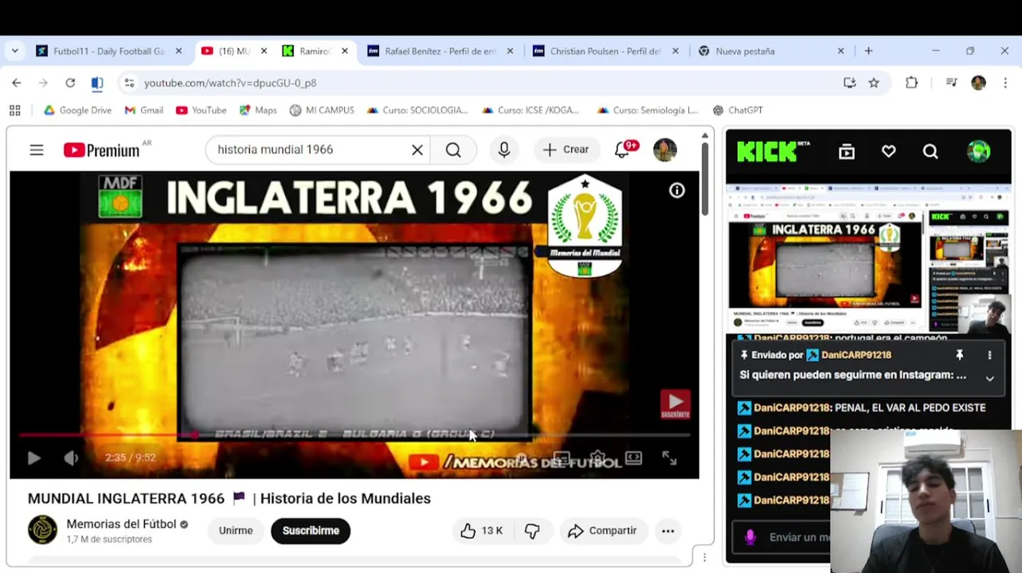
Task: Click the Unirme button
Action: tap(236, 531)
